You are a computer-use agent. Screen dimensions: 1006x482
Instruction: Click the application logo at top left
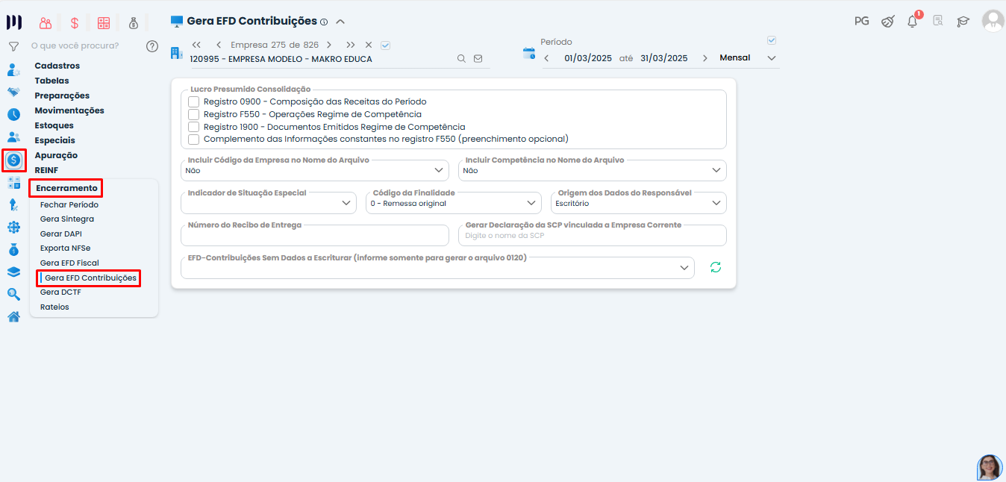(x=14, y=22)
